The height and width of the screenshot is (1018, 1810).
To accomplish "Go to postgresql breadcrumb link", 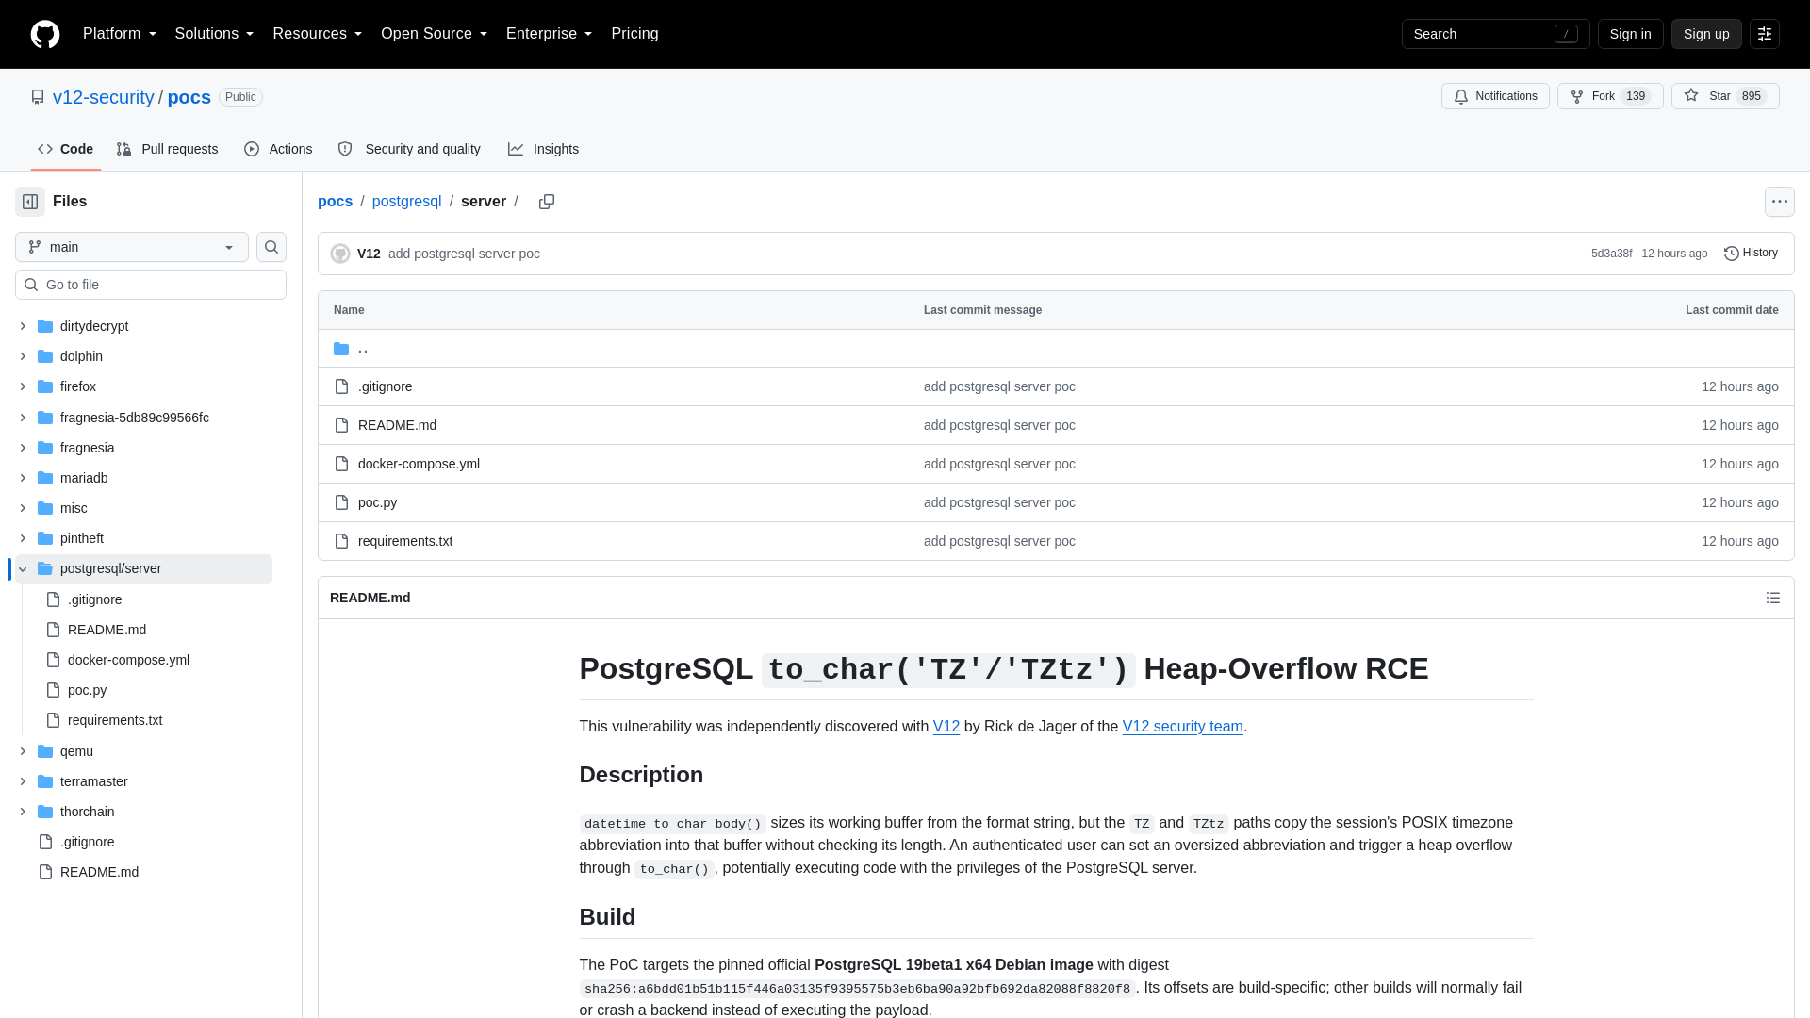I will [406, 202].
